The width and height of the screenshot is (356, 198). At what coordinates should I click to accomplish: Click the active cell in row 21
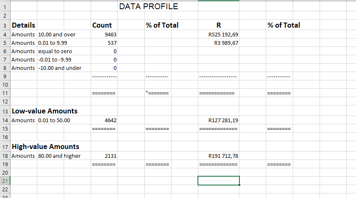(x=218, y=180)
